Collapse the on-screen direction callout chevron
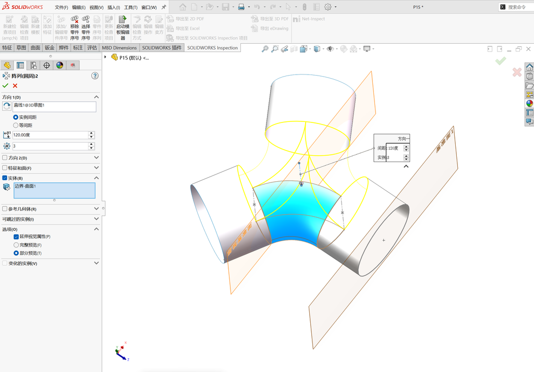 (406, 166)
